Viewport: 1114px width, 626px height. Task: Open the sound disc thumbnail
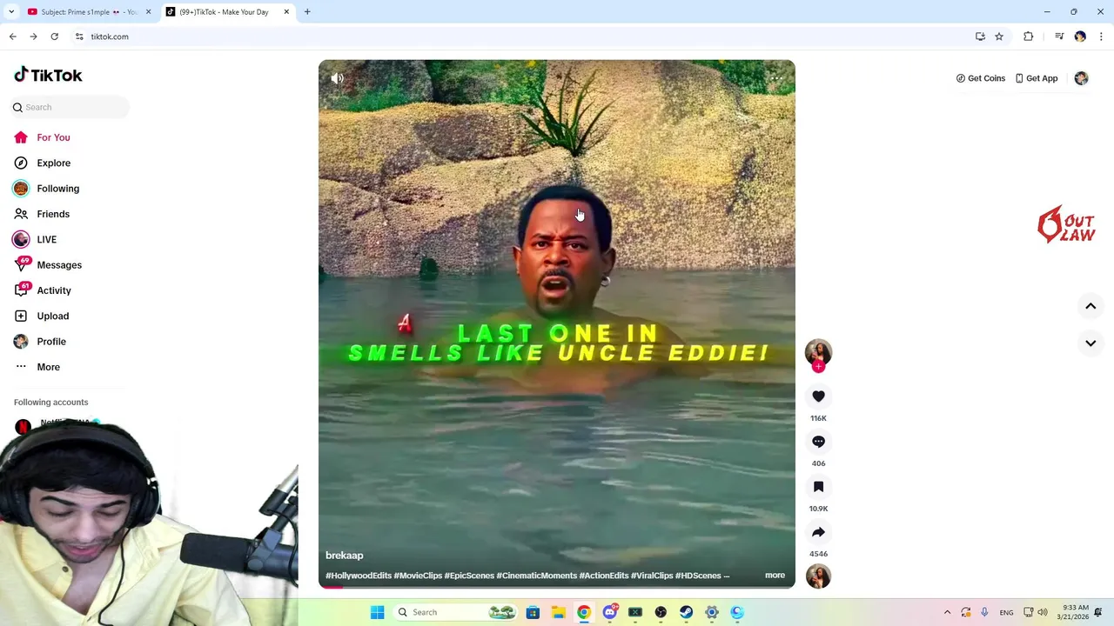818,576
